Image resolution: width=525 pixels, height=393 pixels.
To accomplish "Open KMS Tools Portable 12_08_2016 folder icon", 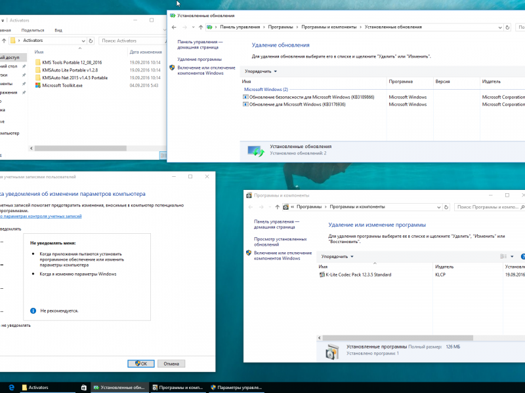I will pyautogui.click(x=37, y=62).
